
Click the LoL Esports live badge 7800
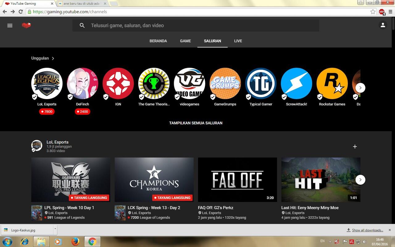[x=47, y=111]
